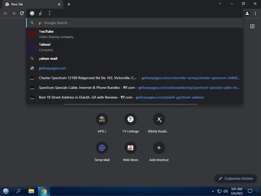Click the Yahoo purple suggestion thumbnail
Viewport: 261px width, 196px height.
[32, 47]
